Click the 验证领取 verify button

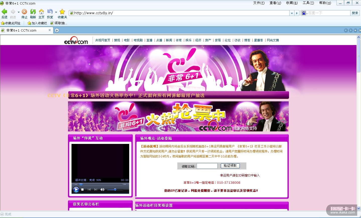[230, 166]
